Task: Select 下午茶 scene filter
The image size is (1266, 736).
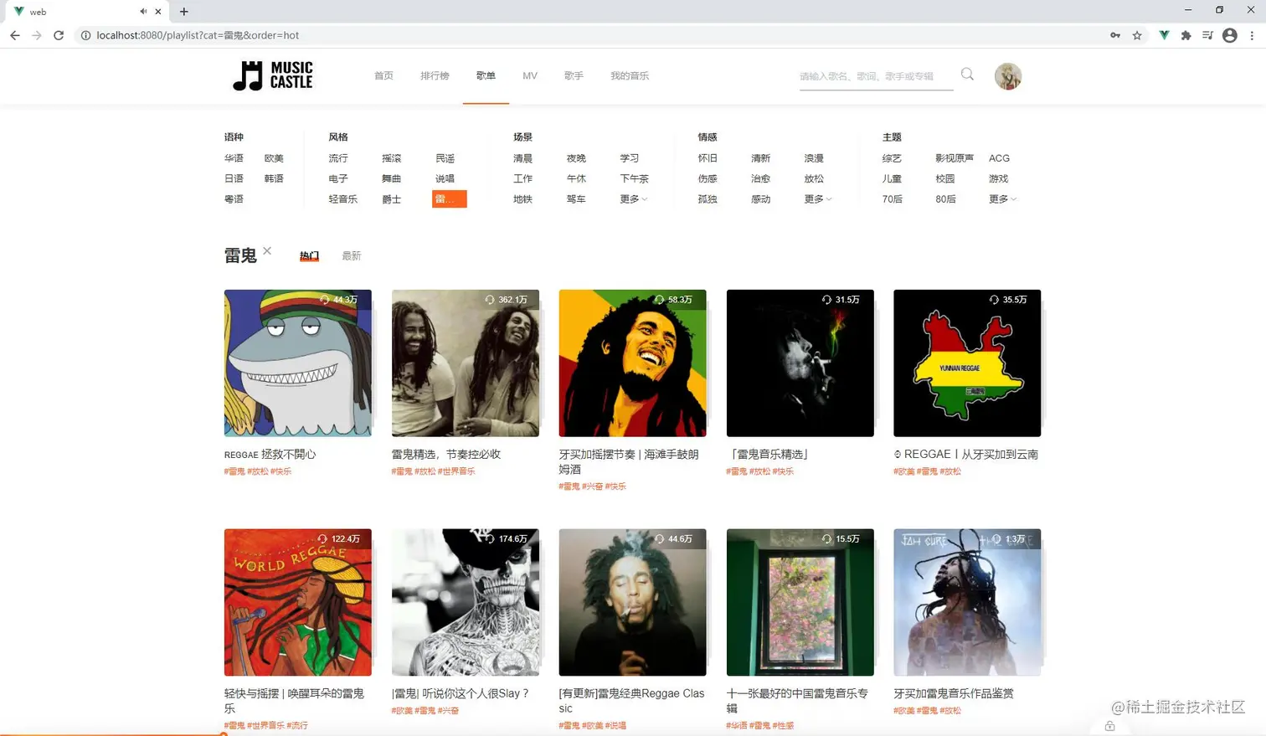Action: [635, 178]
